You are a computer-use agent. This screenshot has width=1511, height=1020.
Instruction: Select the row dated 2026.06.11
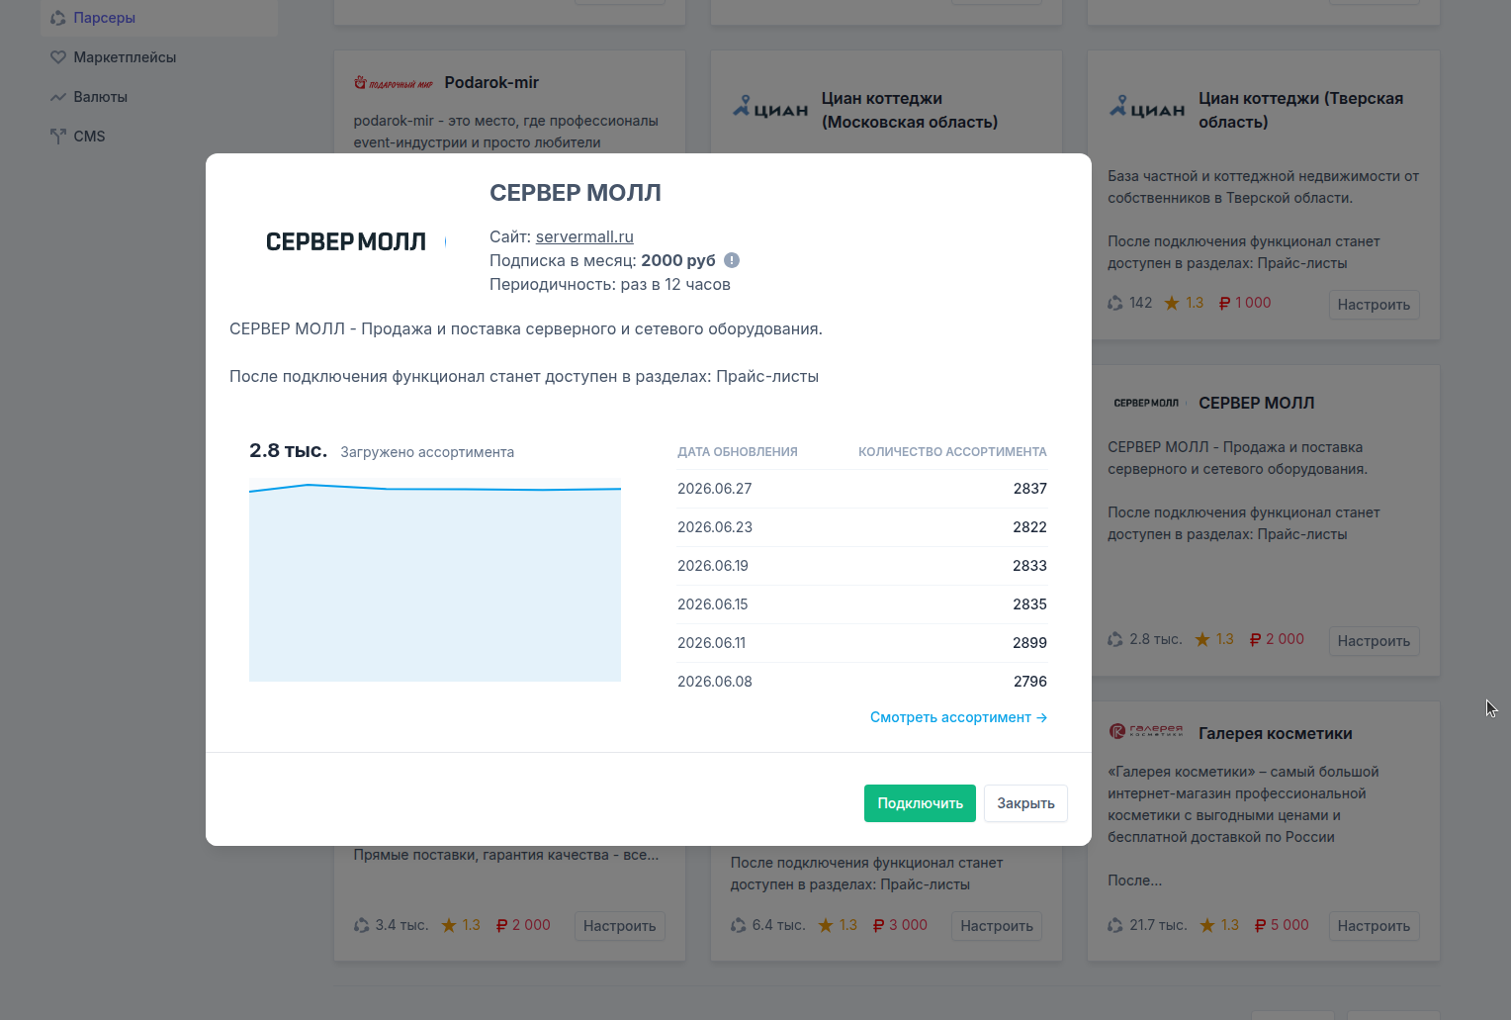click(862, 643)
